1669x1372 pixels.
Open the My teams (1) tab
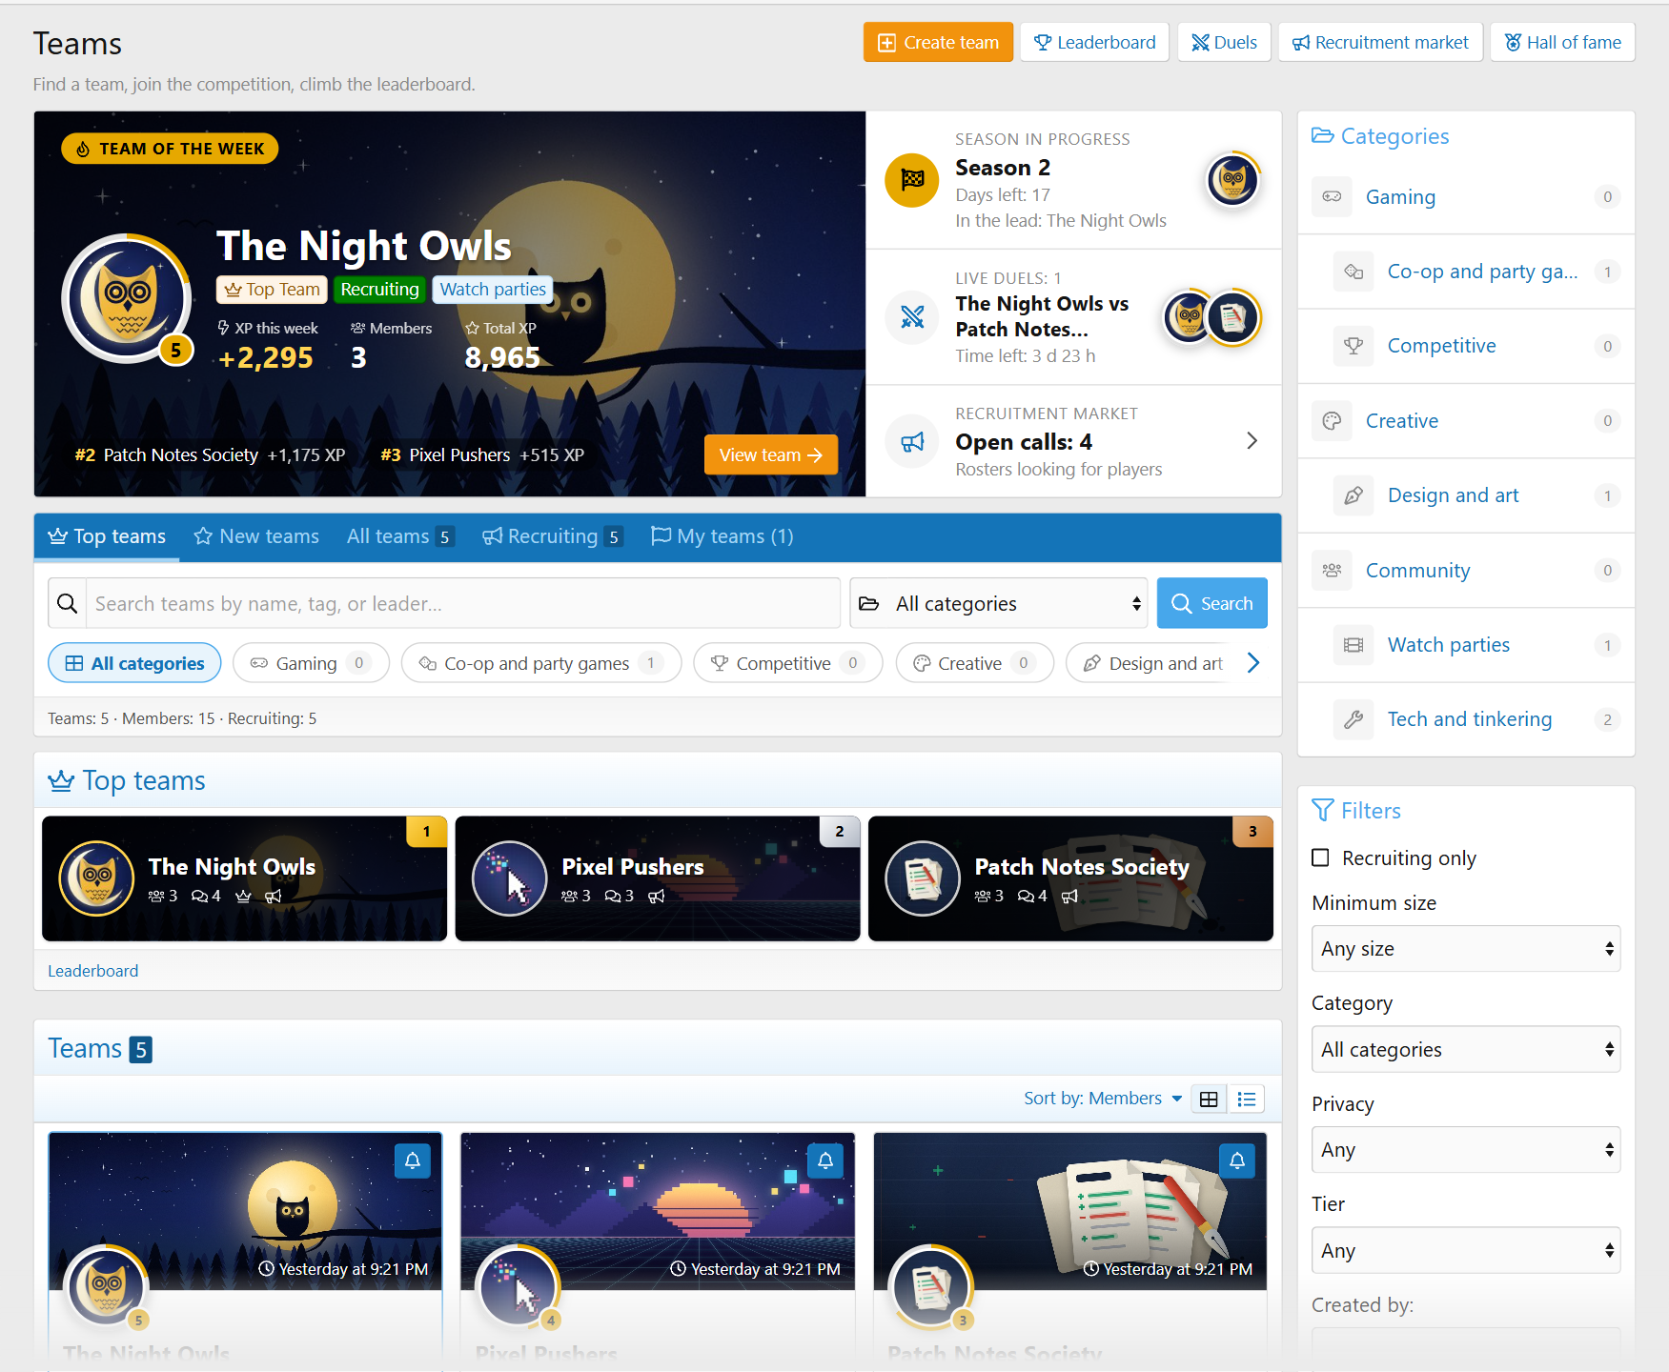pyautogui.click(x=722, y=536)
